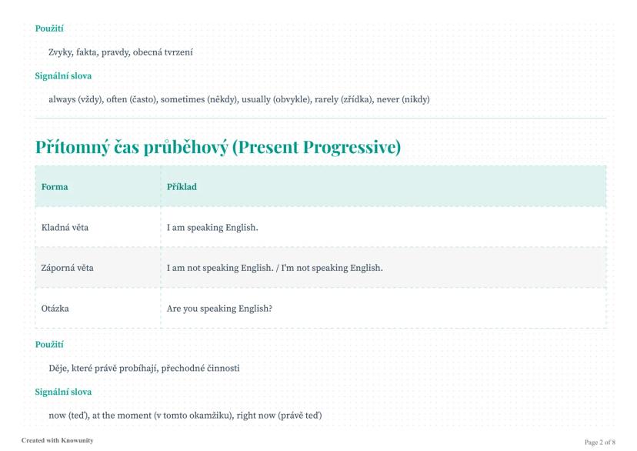Click the question 'Are you speaking English?'
Viewport: 637px width, 451px height.
point(220,309)
